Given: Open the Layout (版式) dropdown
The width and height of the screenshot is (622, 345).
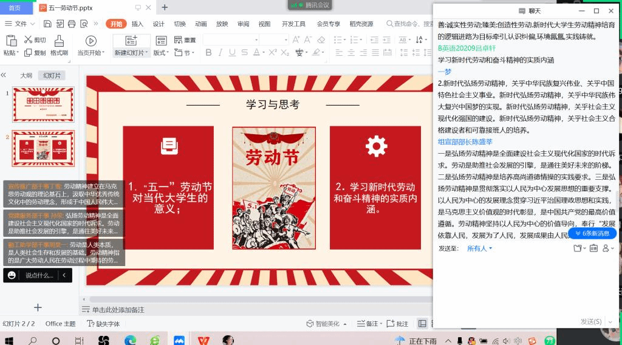Looking at the screenshot, I should click(x=161, y=53).
